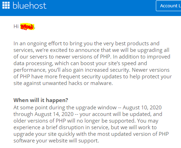
Task: Click the Bluehost grid logo icon
Action: pyautogui.click(x=6, y=5)
